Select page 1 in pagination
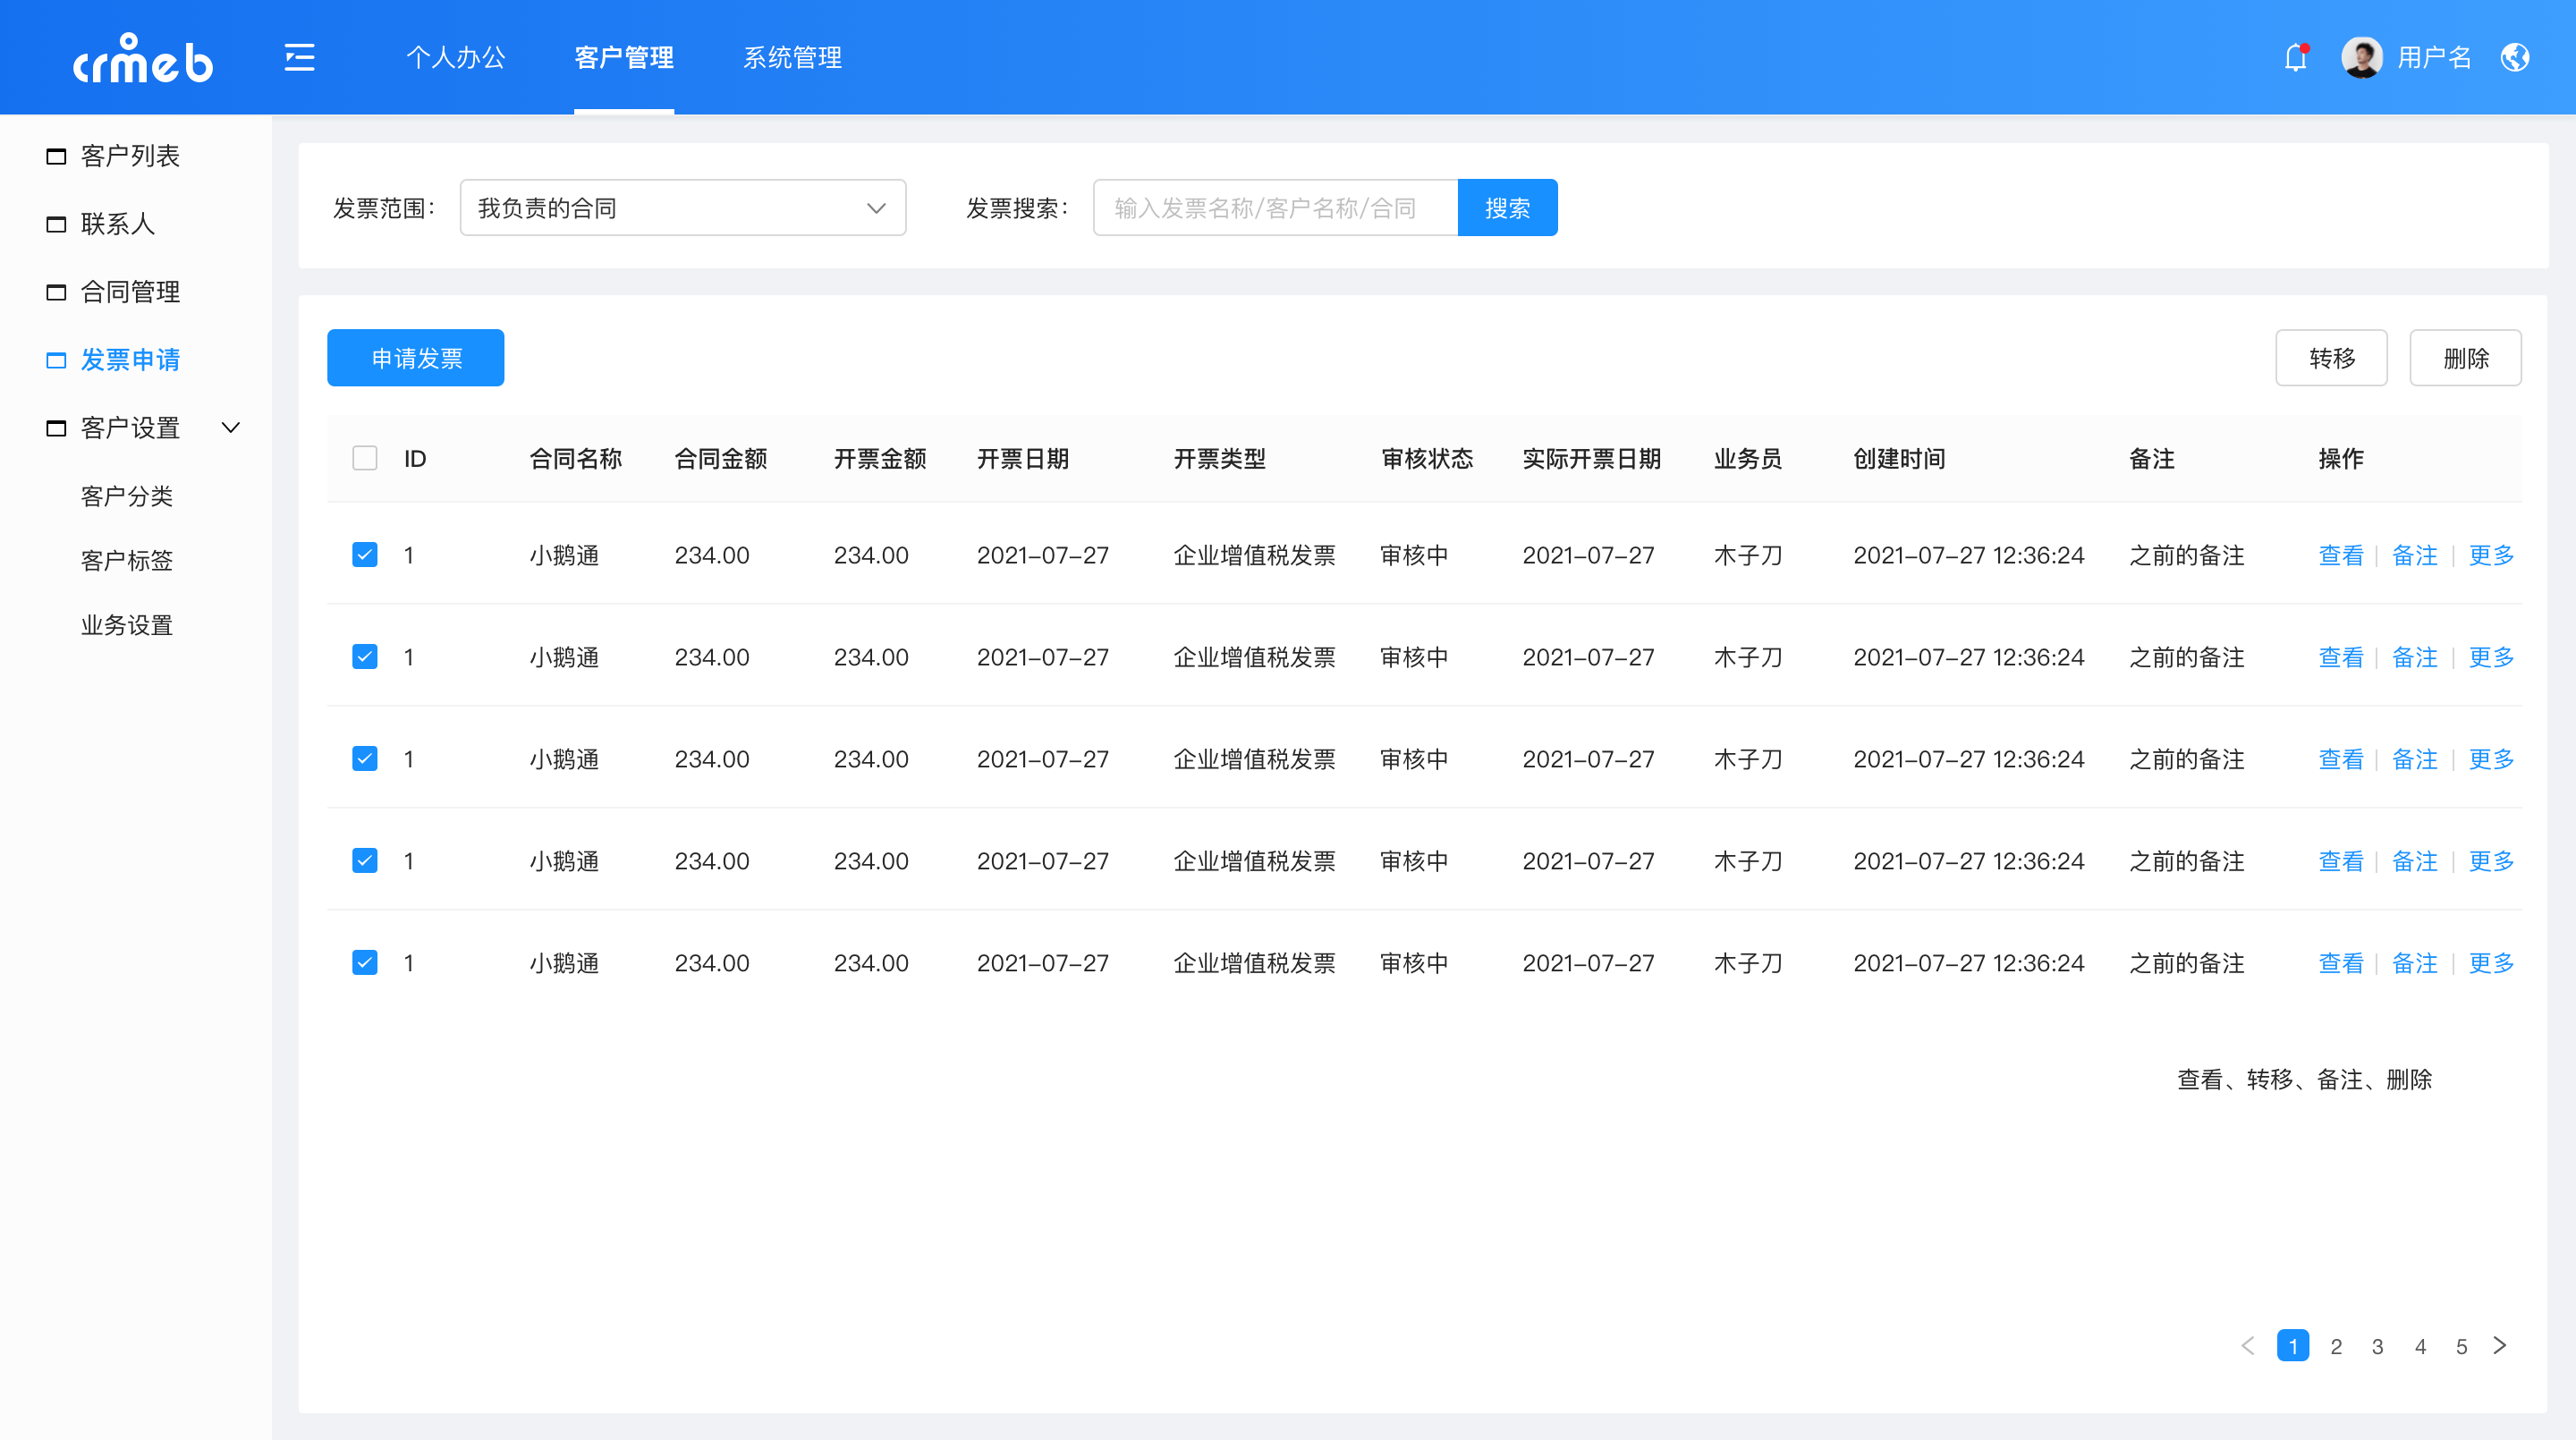 coord(2293,1346)
